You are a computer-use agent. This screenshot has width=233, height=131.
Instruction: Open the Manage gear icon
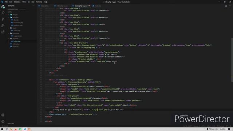tap(3, 121)
